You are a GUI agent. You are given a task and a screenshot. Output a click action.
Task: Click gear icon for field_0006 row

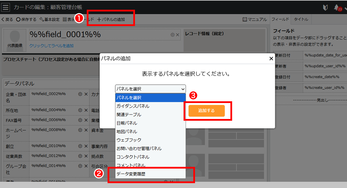(80, 120)
